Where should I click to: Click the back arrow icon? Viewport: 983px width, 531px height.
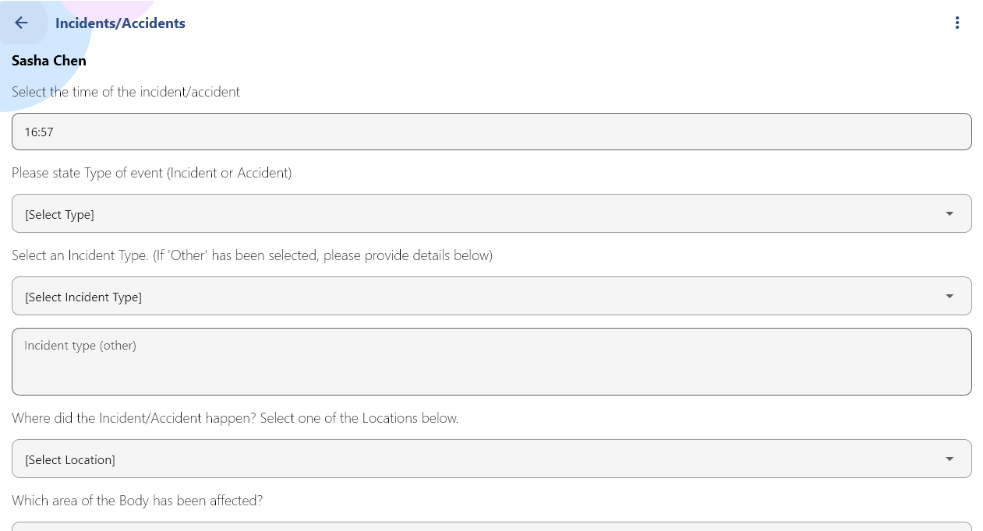point(21,23)
